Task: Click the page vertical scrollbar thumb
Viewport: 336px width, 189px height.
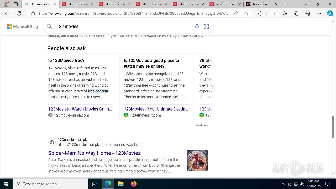Action: (x=333, y=127)
